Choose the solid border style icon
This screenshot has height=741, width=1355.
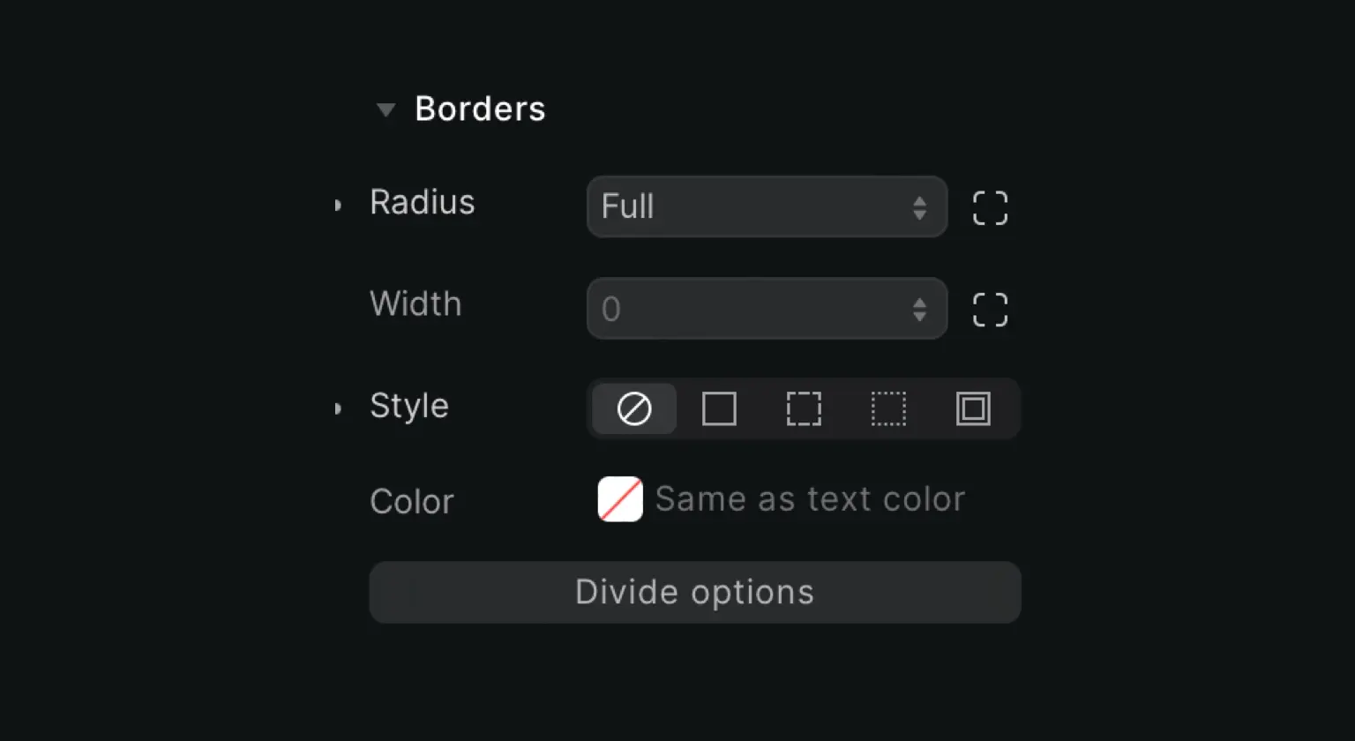pyautogui.click(x=719, y=408)
